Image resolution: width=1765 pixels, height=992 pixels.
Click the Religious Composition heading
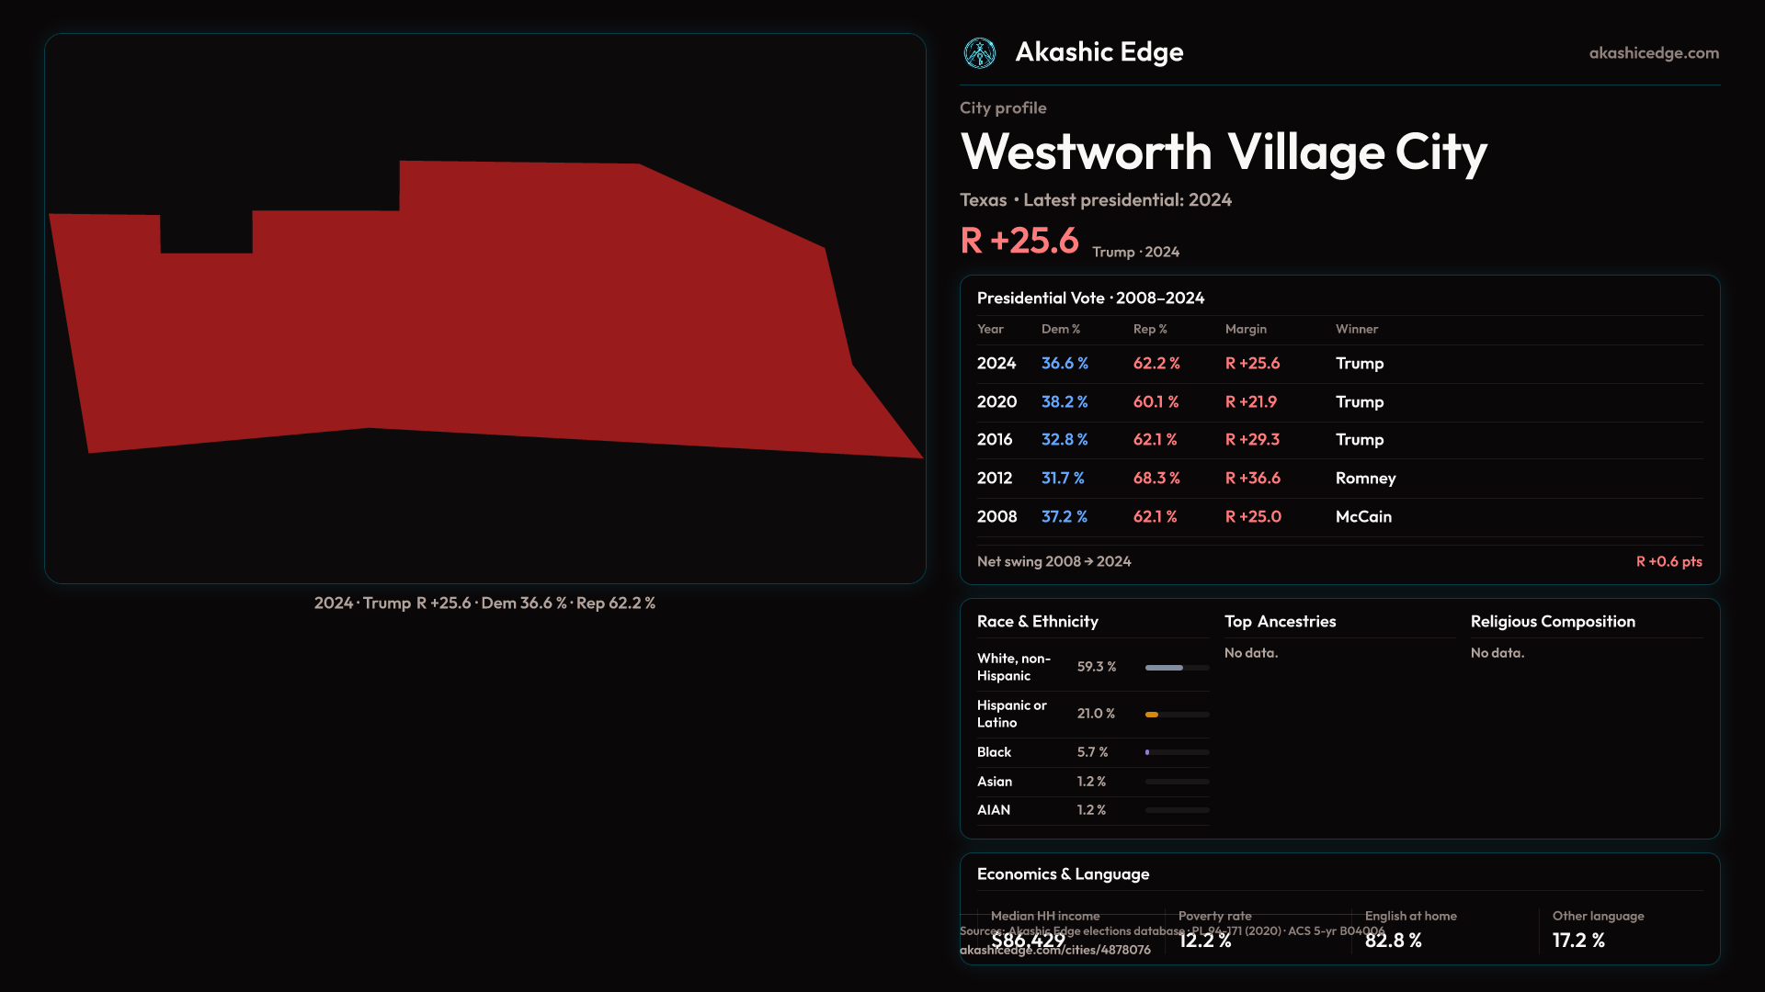(1552, 622)
